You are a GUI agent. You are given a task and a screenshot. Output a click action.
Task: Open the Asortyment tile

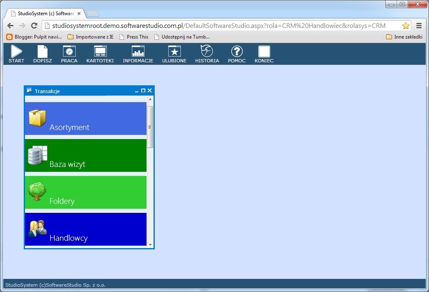coord(86,119)
